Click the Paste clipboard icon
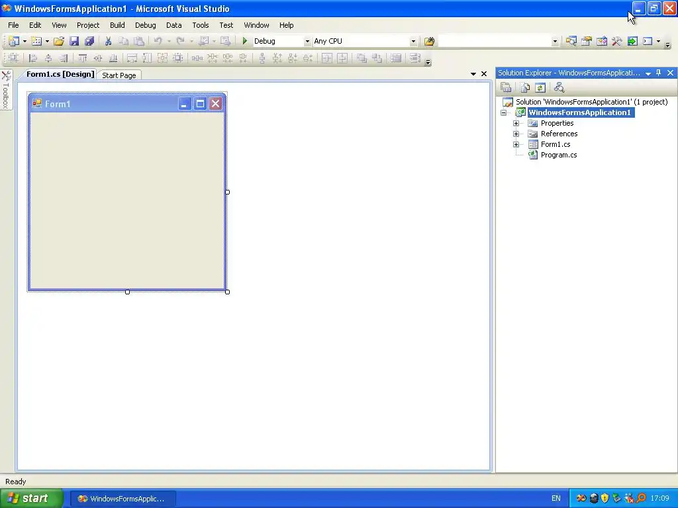Viewport: 678px width, 508px height. [x=139, y=41]
